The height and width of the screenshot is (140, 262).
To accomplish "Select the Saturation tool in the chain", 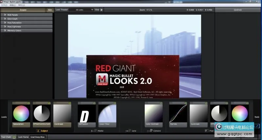I will [21, 114].
